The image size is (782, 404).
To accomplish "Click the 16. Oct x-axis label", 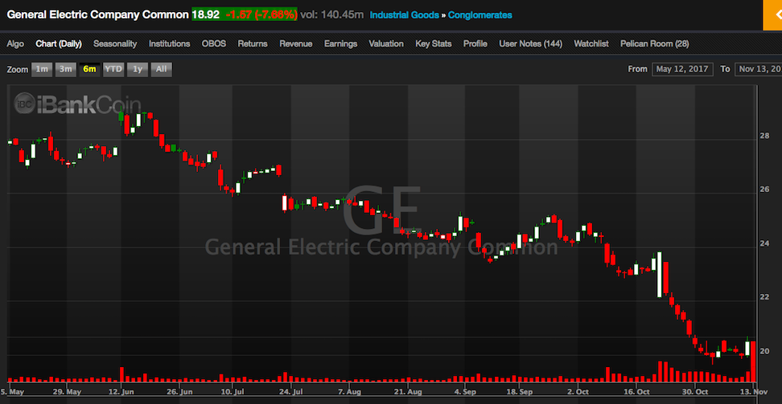I will [x=636, y=391].
